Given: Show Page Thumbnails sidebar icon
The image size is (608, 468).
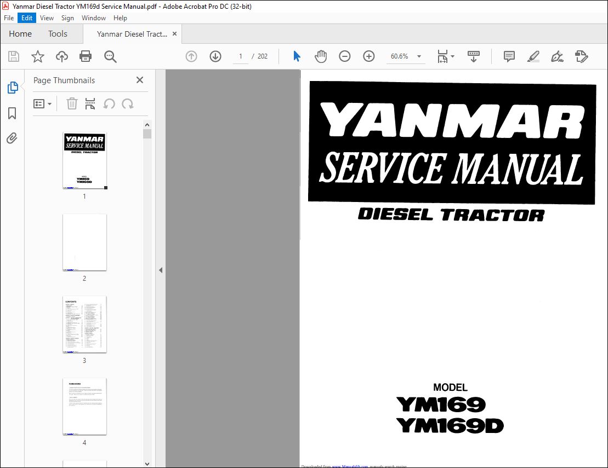Looking at the screenshot, I should [13, 88].
